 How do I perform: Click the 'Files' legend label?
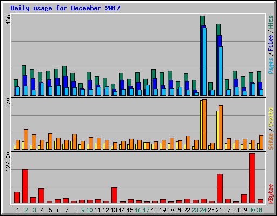point(271,43)
